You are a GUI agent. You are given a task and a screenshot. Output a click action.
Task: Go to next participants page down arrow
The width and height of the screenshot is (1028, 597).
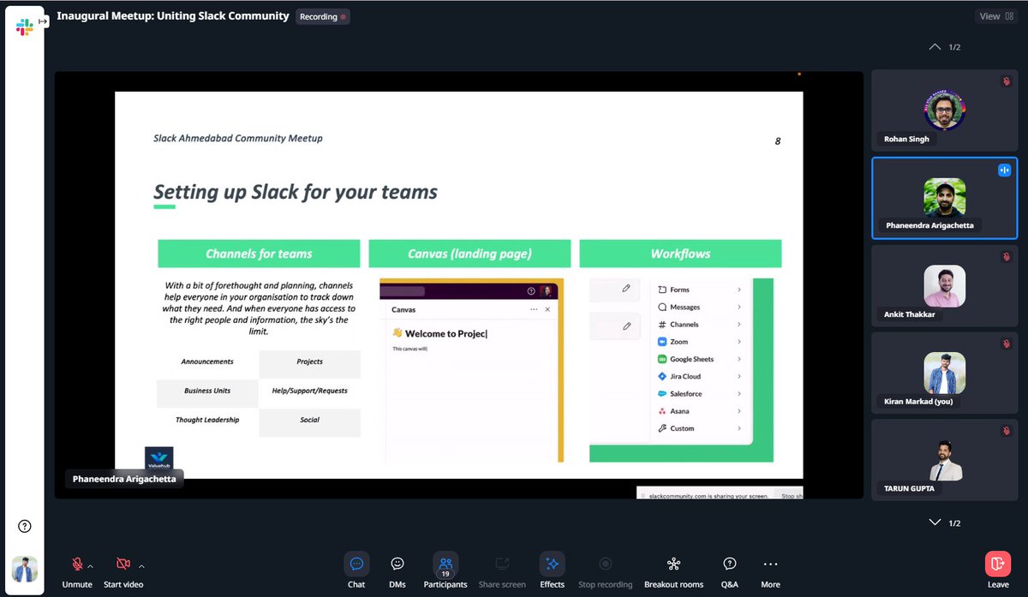click(x=935, y=522)
